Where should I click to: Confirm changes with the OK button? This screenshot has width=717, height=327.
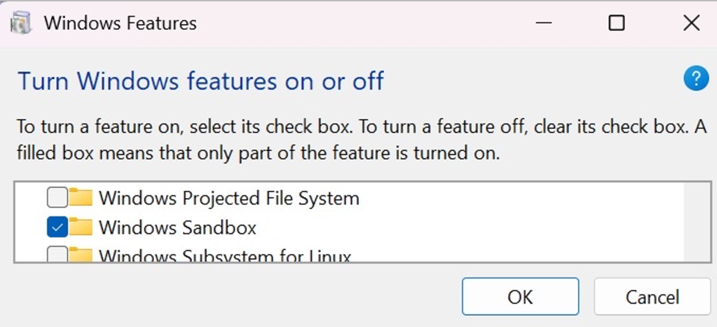[520, 297]
